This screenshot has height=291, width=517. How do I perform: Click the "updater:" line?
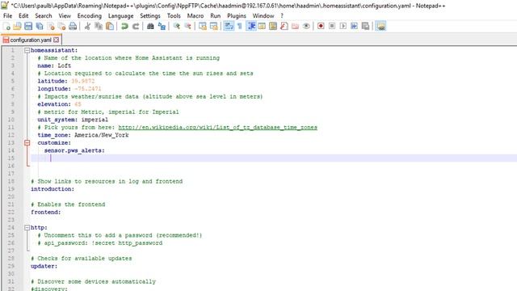click(44, 266)
